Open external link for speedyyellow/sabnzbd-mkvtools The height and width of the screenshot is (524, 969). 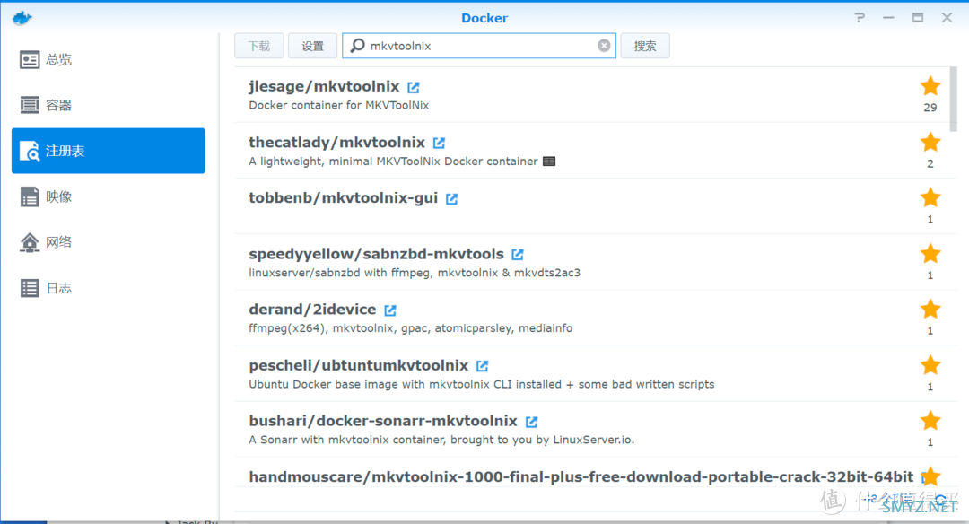click(518, 254)
